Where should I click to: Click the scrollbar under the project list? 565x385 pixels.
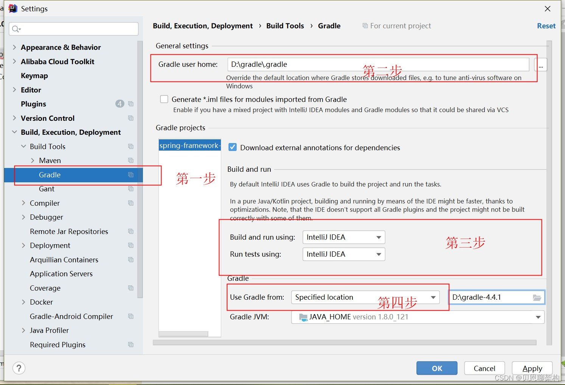[x=183, y=334]
